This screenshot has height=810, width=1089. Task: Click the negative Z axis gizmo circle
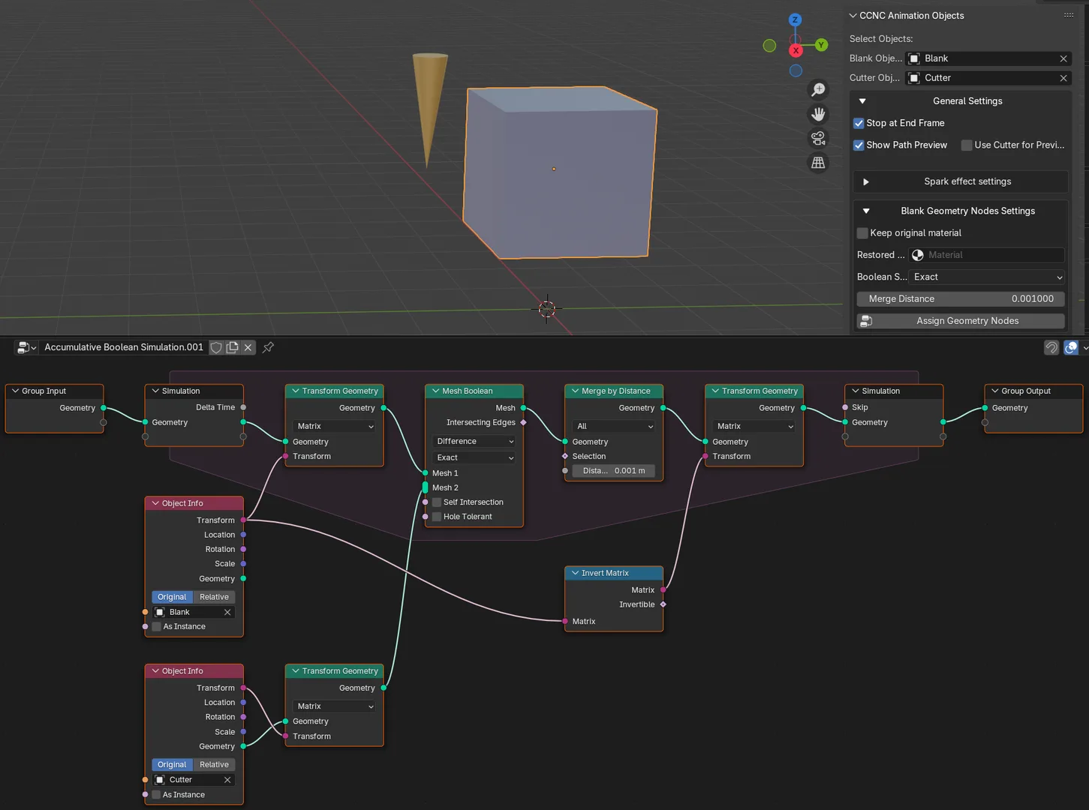(x=796, y=70)
